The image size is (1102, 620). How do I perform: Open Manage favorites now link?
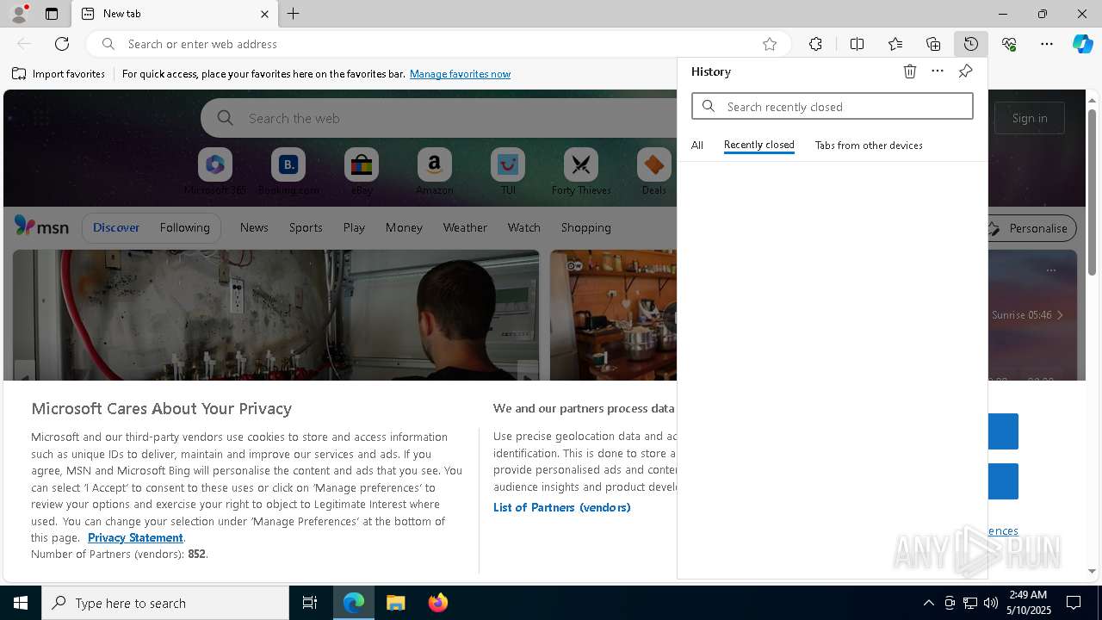point(461,74)
